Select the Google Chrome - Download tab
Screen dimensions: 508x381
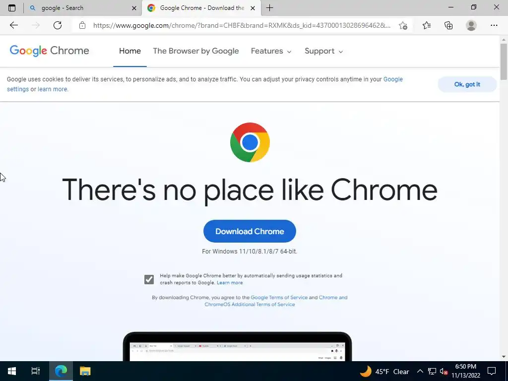pos(201,8)
